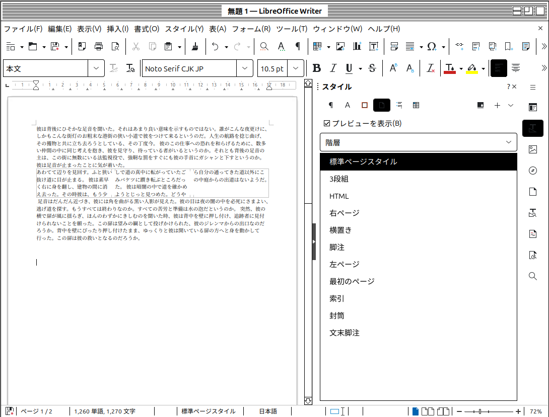Open font size dropdown arrow
Image resolution: width=549 pixels, height=417 pixels.
coord(296,68)
